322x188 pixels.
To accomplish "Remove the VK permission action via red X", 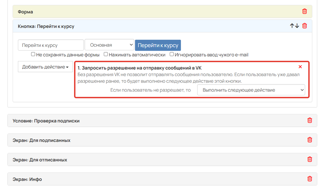I will (x=300, y=67).
